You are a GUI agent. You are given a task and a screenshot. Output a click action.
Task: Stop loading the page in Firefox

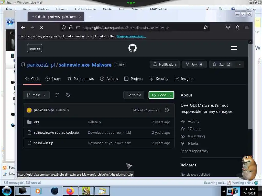(41, 28)
